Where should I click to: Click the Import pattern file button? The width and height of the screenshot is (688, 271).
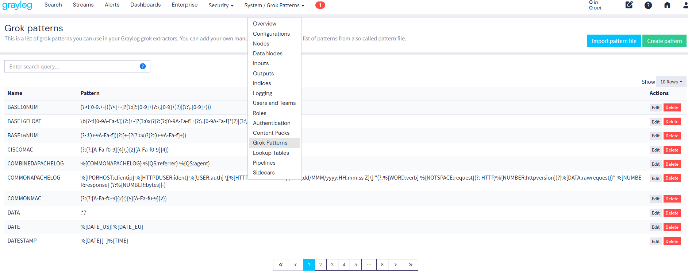click(x=614, y=41)
